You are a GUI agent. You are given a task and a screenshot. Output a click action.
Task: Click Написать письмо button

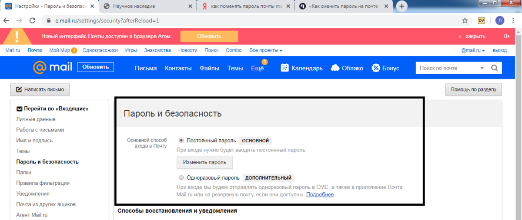[40, 89]
